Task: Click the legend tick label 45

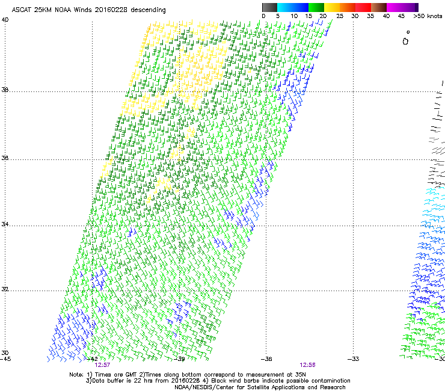Action: point(401,16)
